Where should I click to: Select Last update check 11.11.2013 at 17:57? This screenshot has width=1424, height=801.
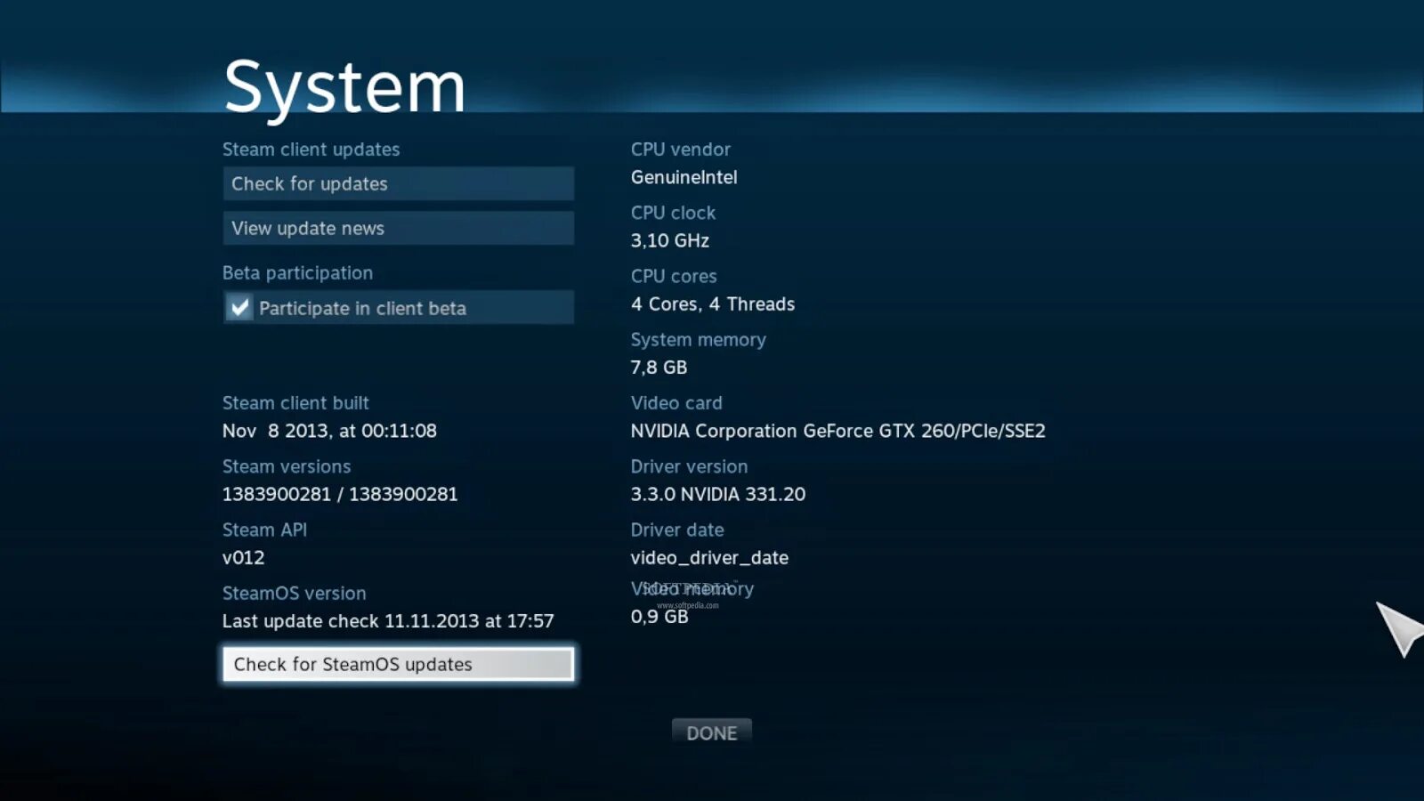[388, 620]
